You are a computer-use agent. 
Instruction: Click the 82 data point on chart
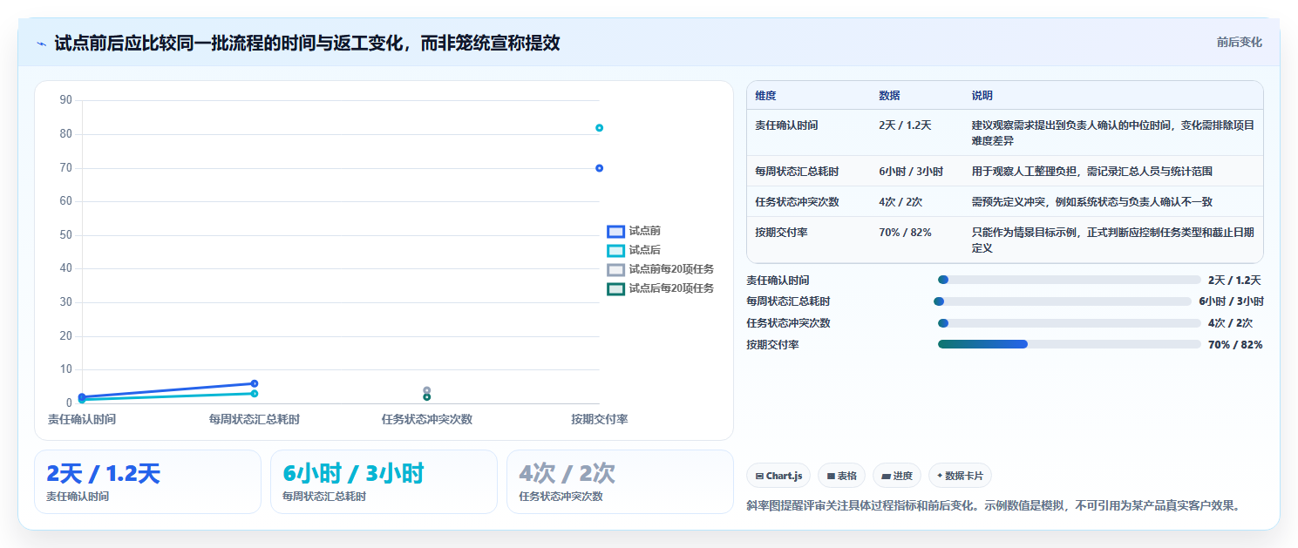point(599,128)
